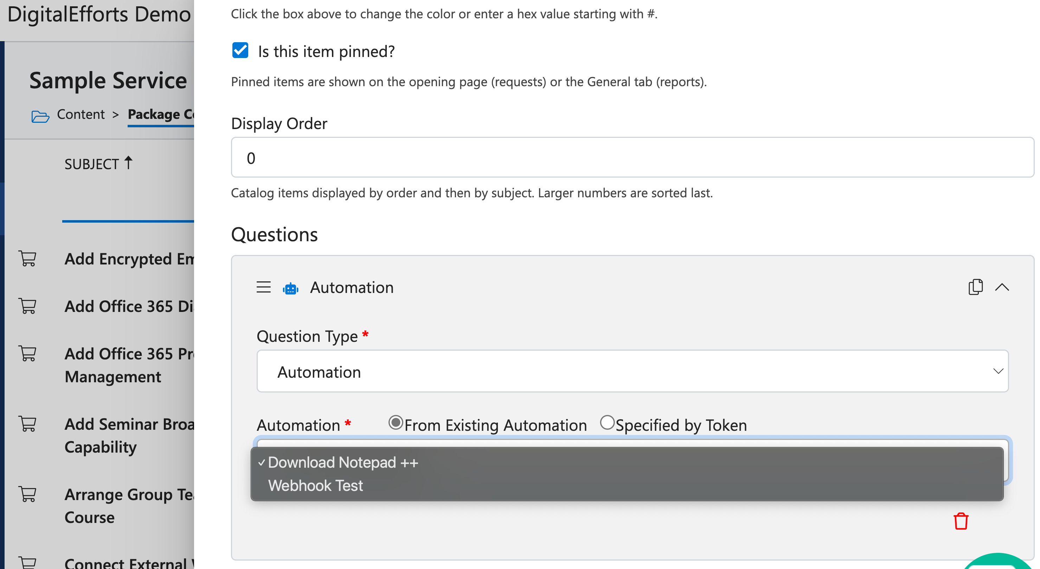Image resolution: width=1040 pixels, height=569 pixels.
Task: Select From Existing Automation option
Action: point(395,422)
